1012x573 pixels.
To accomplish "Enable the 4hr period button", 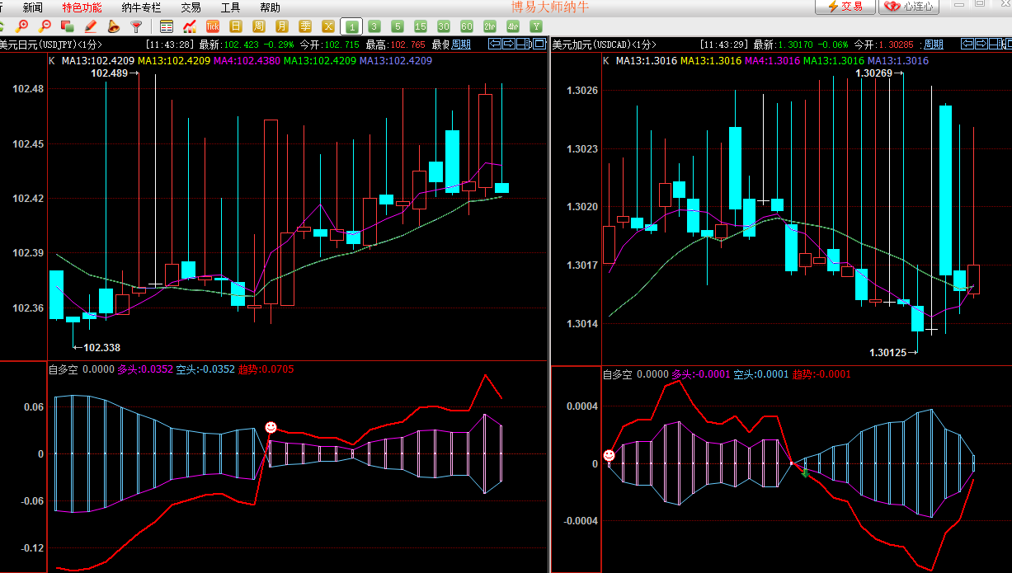I will [513, 26].
